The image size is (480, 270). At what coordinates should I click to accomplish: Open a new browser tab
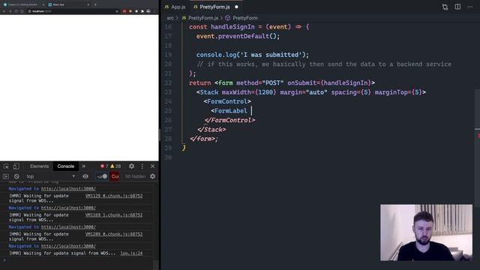95,4
